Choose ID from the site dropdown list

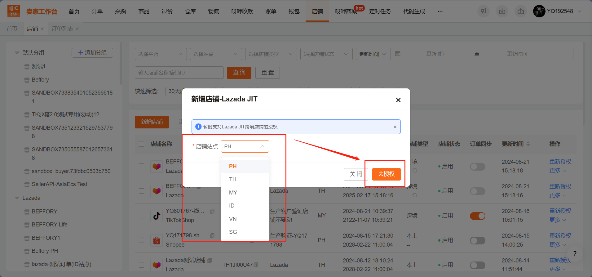[245, 206]
